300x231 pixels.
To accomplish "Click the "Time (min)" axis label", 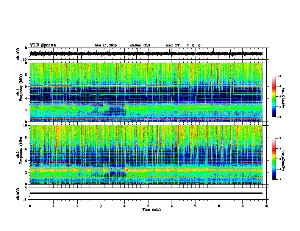I will 152,209.
